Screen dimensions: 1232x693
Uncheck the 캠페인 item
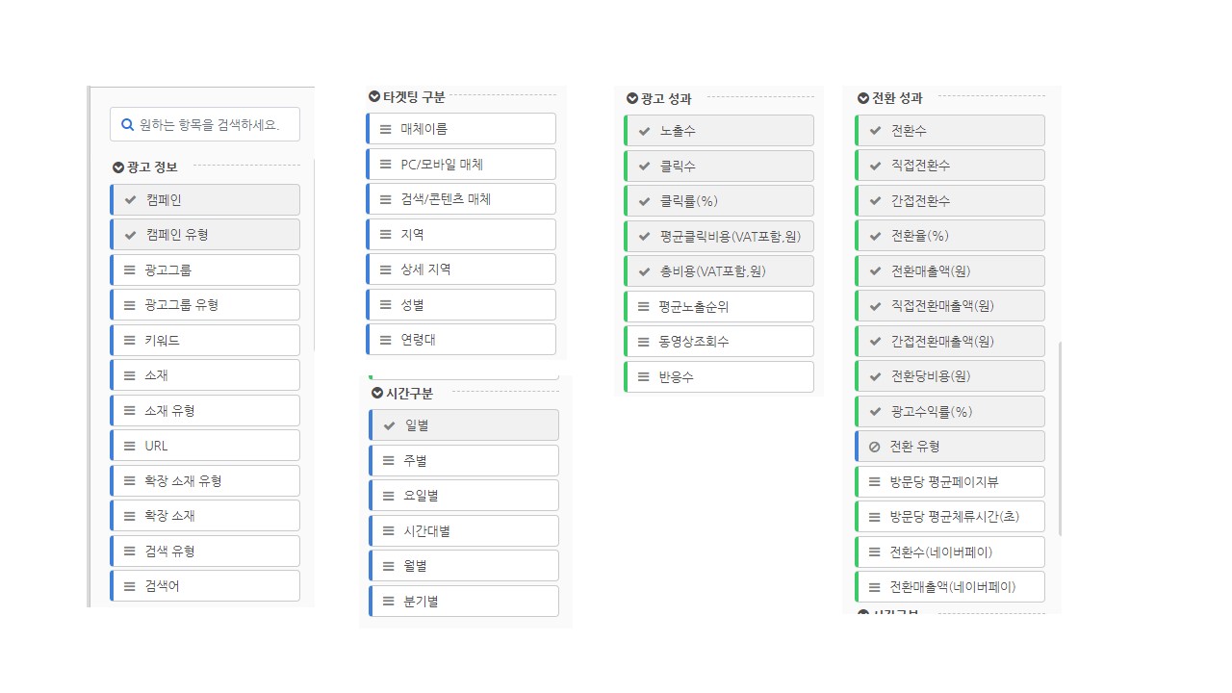pyautogui.click(x=205, y=200)
